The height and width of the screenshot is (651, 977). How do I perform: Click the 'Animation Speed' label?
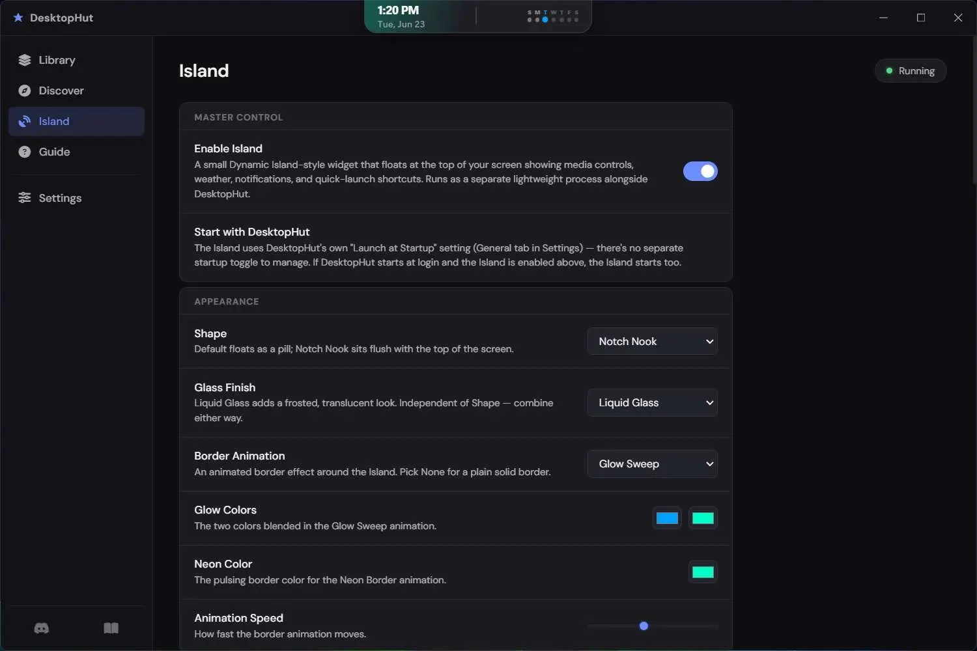click(238, 618)
